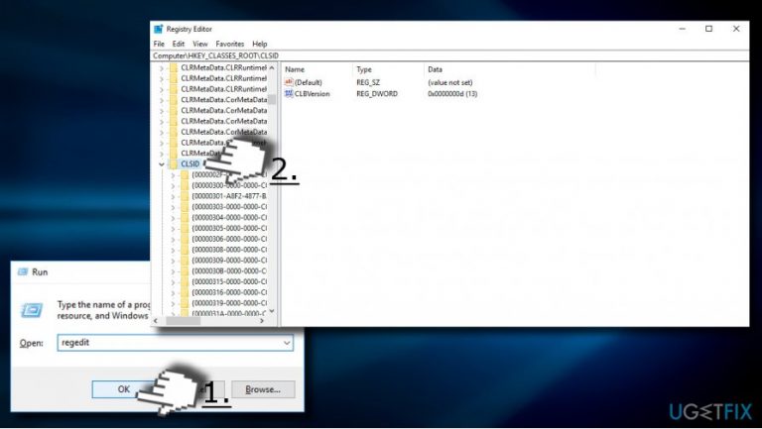Close the Registry Editor window
This screenshot has width=762, height=429.
pos(736,29)
